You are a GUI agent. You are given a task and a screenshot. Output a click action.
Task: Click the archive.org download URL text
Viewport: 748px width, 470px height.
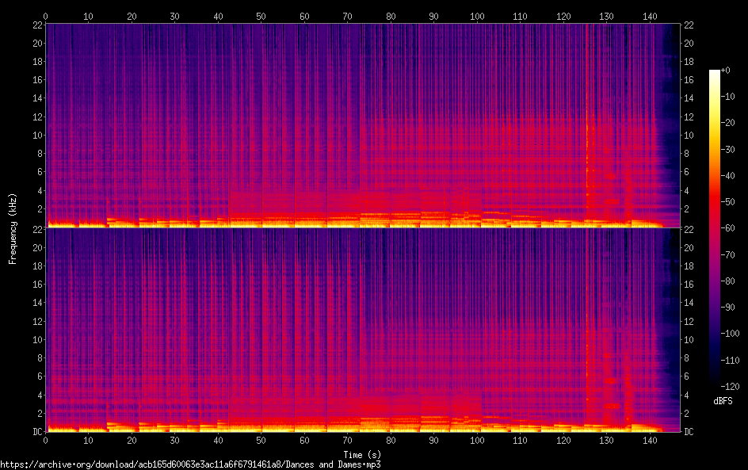190,464
